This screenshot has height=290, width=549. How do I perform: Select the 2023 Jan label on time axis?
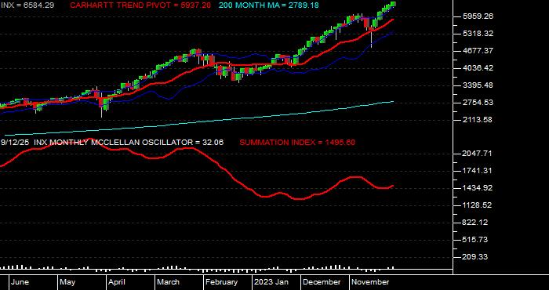(271, 282)
